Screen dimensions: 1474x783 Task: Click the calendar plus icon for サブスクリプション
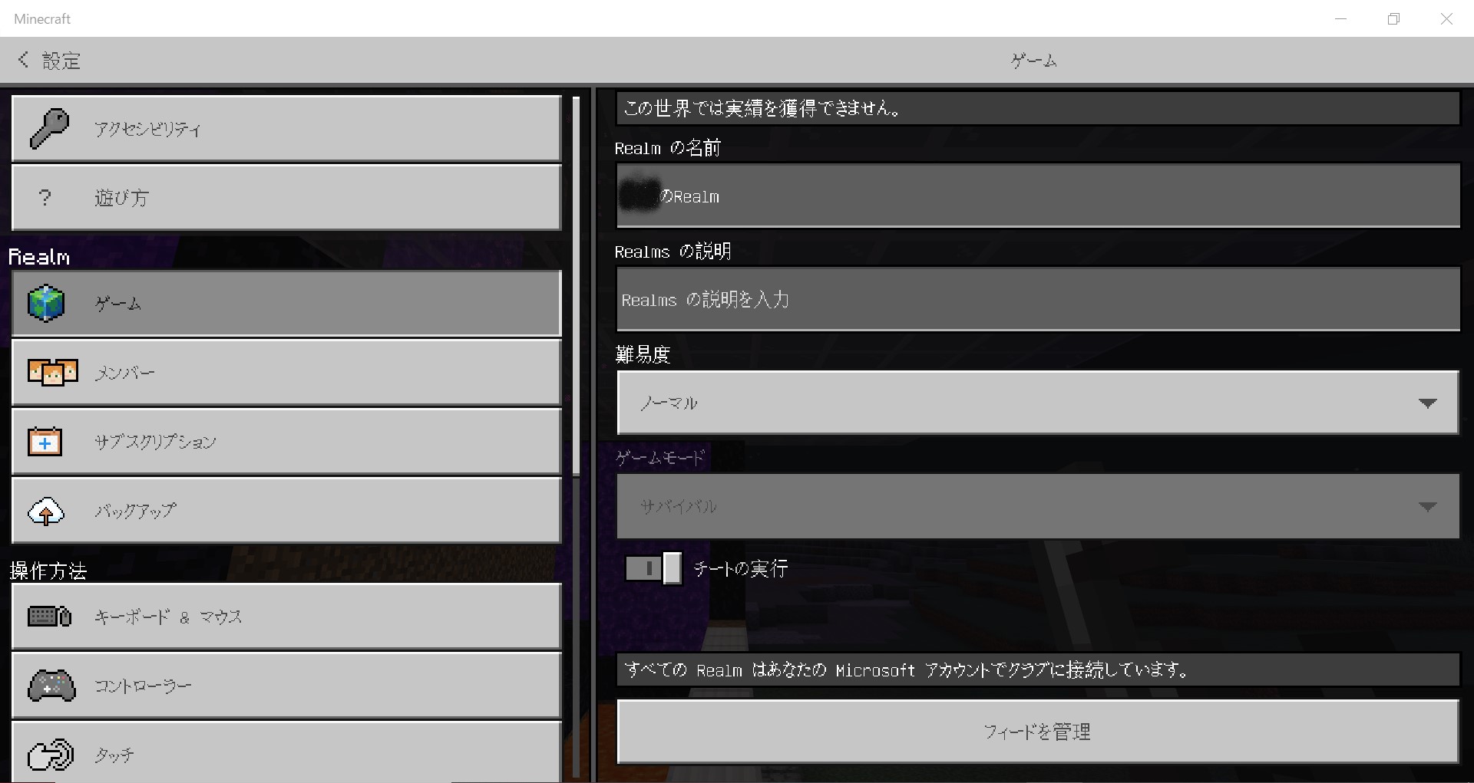45,442
